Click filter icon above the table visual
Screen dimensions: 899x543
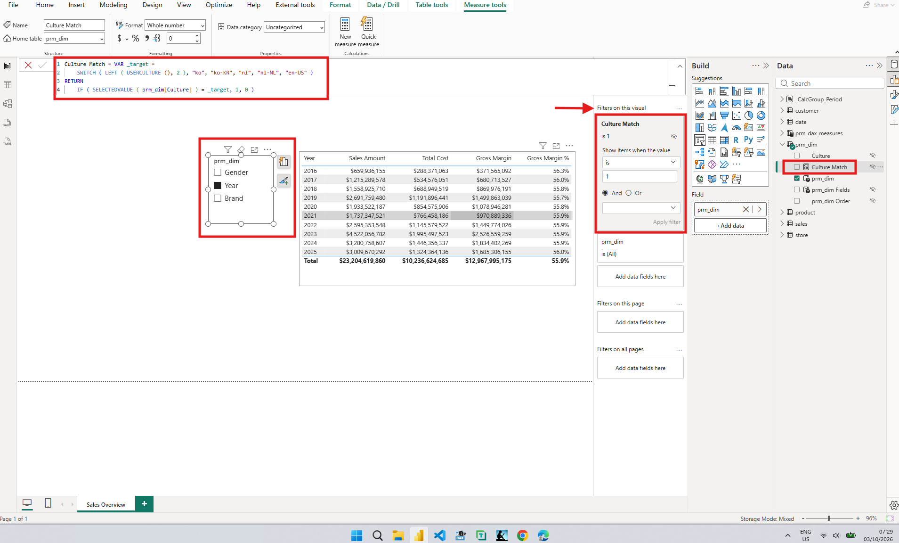coord(543,146)
